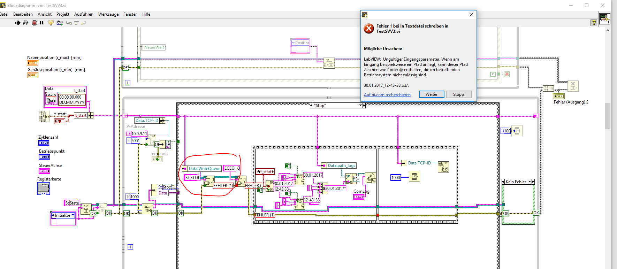Image resolution: width=617 pixels, height=269 pixels.
Task: Click the red Abort Execution button
Action: (34, 23)
